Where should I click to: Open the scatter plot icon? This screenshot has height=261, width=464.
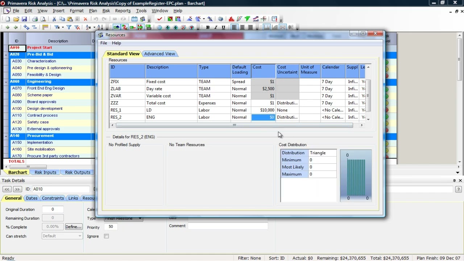264,19
